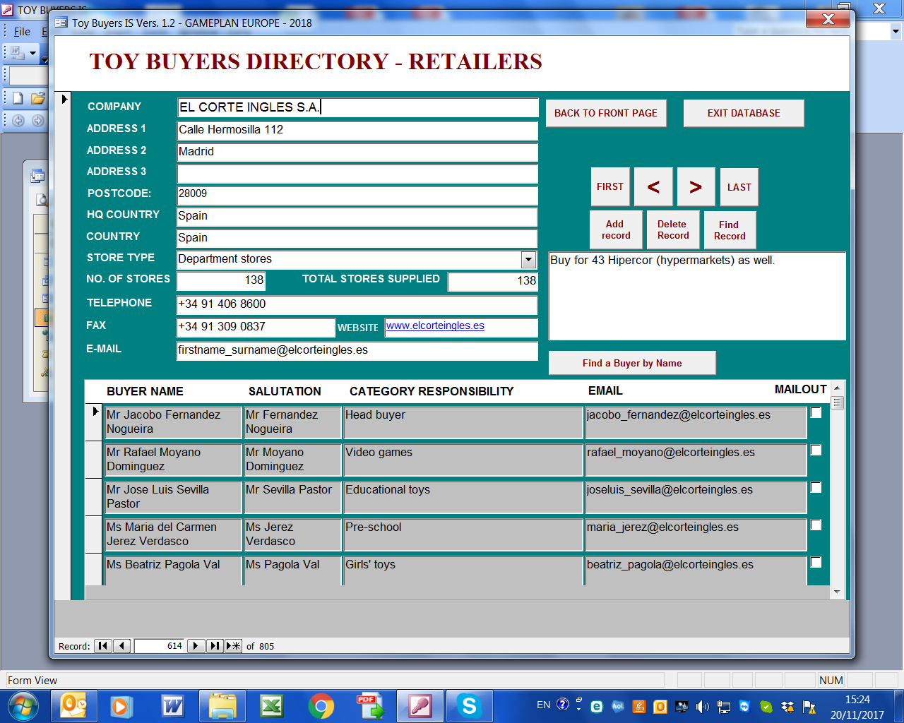Click the form icon in the window title bar
This screenshot has width=904, height=723.
[x=61, y=23]
